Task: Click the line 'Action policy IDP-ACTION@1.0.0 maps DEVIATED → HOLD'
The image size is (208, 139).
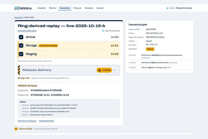Action: tap(54, 105)
